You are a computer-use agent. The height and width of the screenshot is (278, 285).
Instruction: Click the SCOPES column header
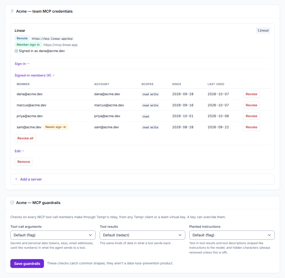[x=147, y=84]
